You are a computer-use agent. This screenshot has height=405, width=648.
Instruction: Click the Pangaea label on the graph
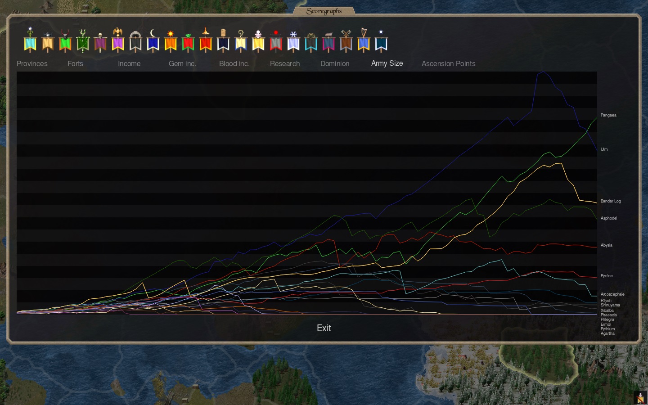(608, 115)
